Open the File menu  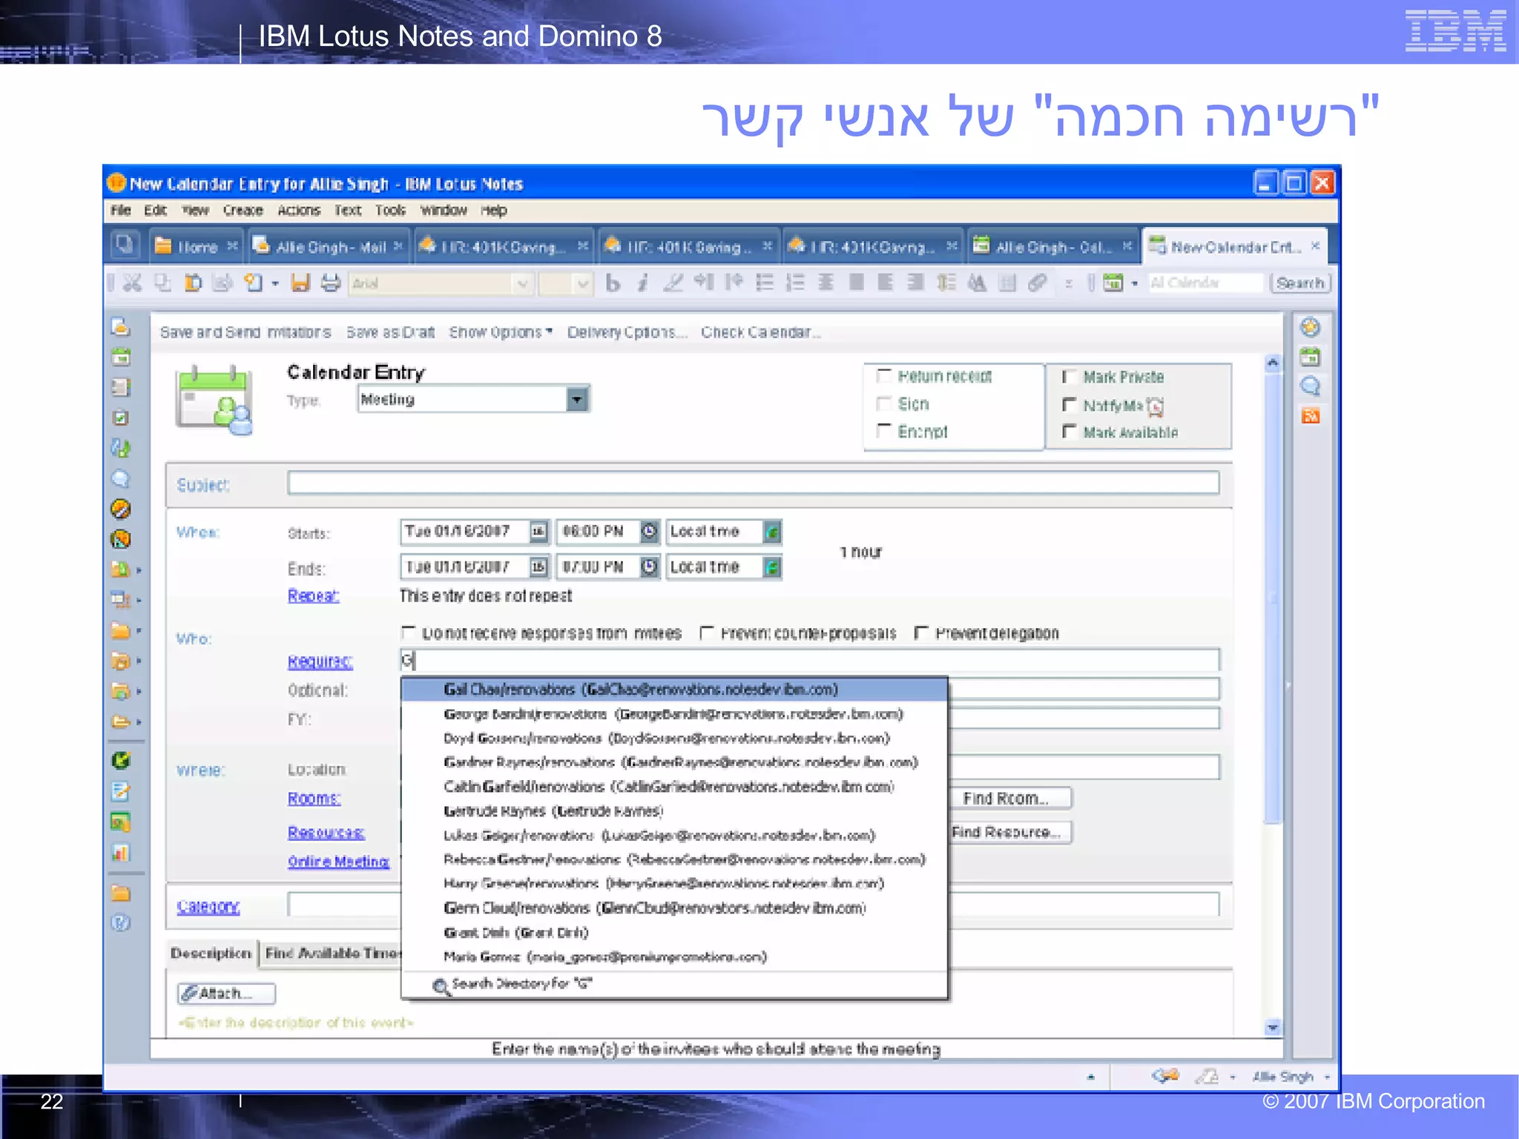pos(121,210)
